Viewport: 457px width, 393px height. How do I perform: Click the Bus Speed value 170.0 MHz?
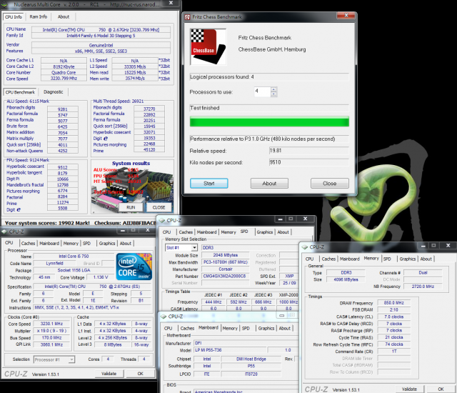(x=51, y=337)
